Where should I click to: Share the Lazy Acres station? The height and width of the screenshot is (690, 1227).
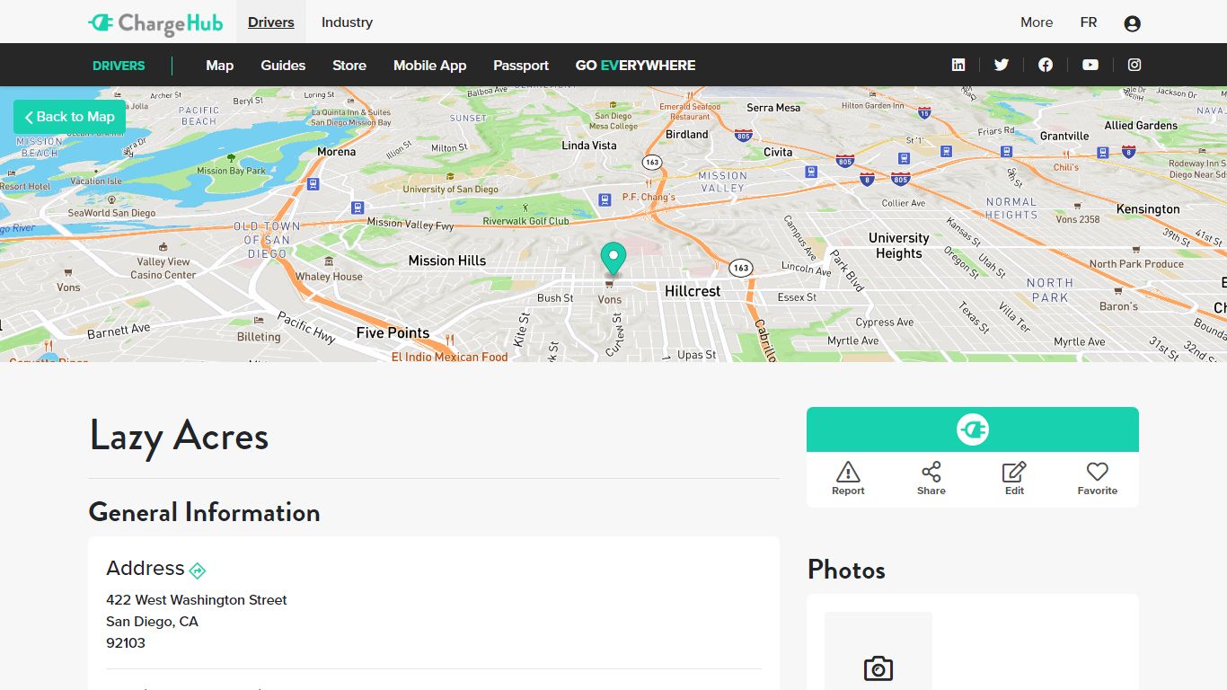[931, 479]
